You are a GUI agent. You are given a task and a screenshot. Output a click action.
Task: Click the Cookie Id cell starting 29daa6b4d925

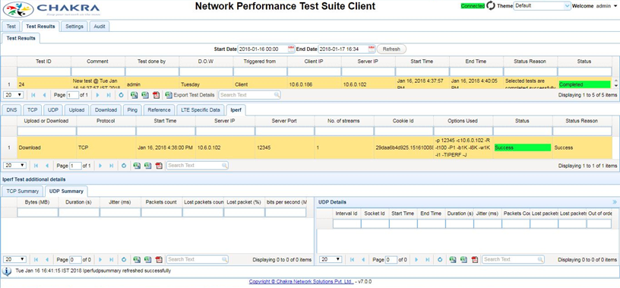coord(404,147)
